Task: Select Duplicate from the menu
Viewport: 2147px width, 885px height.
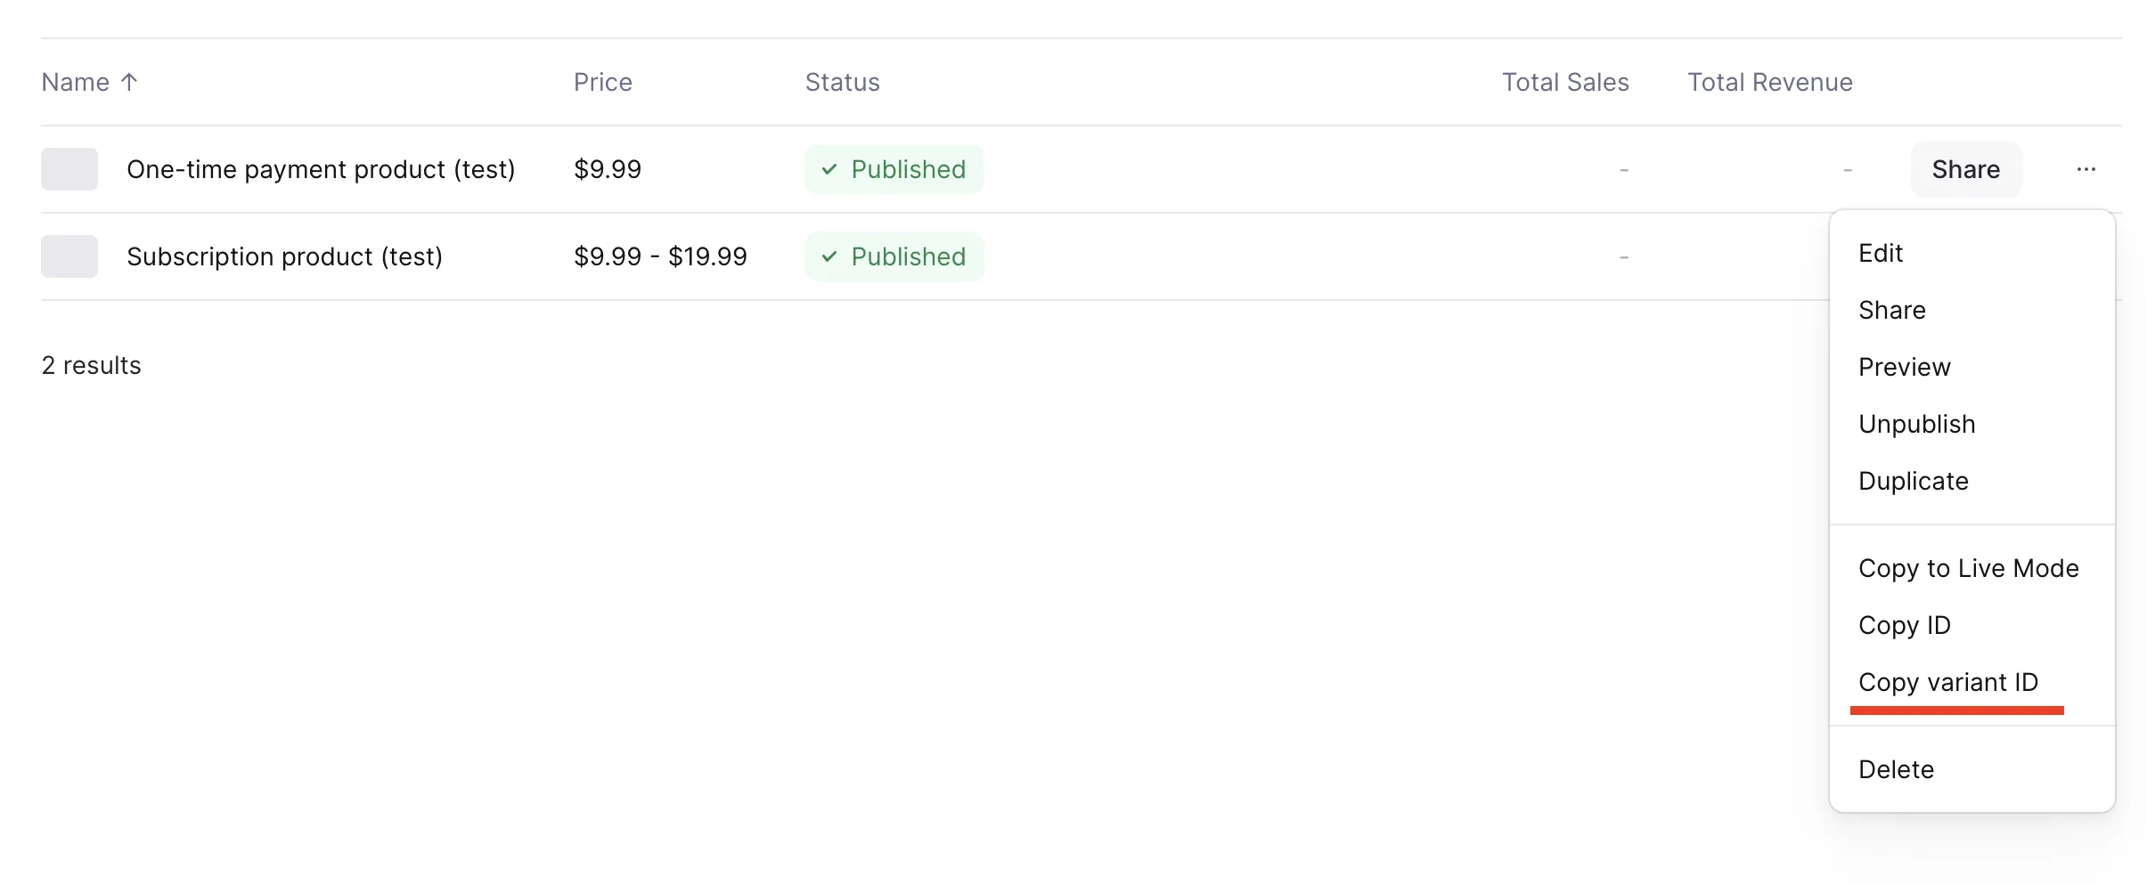Action: (x=1914, y=482)
